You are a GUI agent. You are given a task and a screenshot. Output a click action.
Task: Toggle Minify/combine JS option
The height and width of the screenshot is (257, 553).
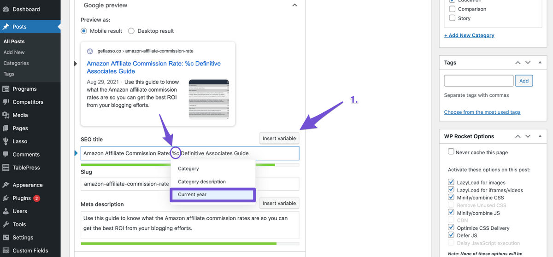(x=451, y=212)
